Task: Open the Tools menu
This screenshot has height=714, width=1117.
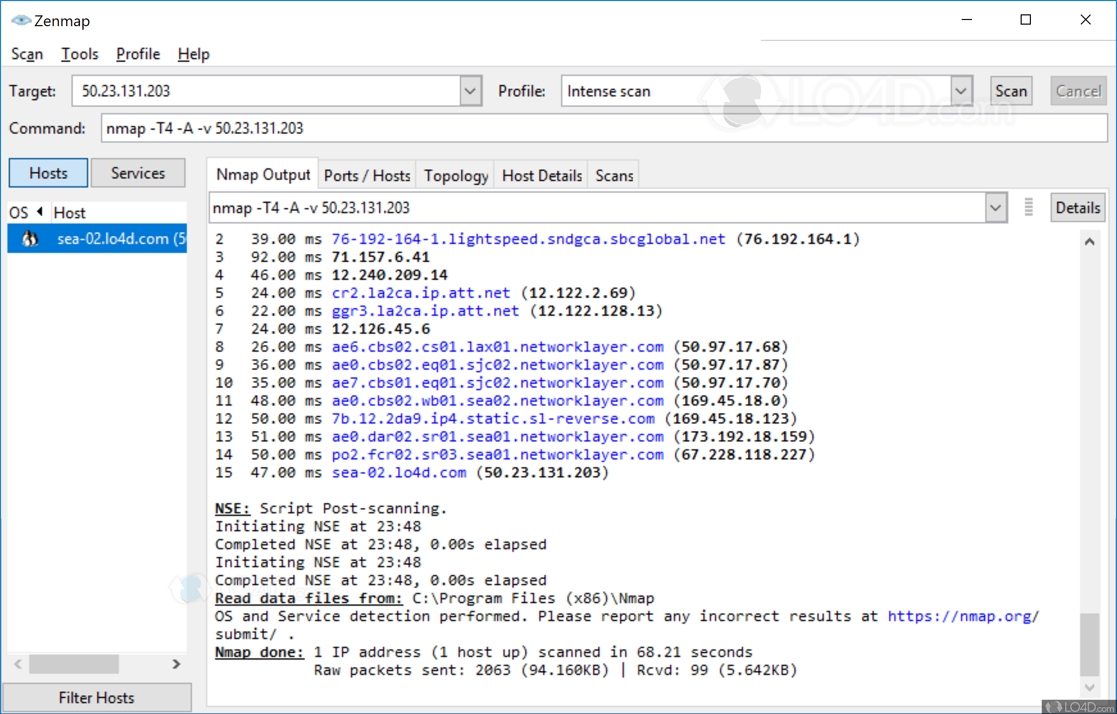Action: tap(79, 54)
